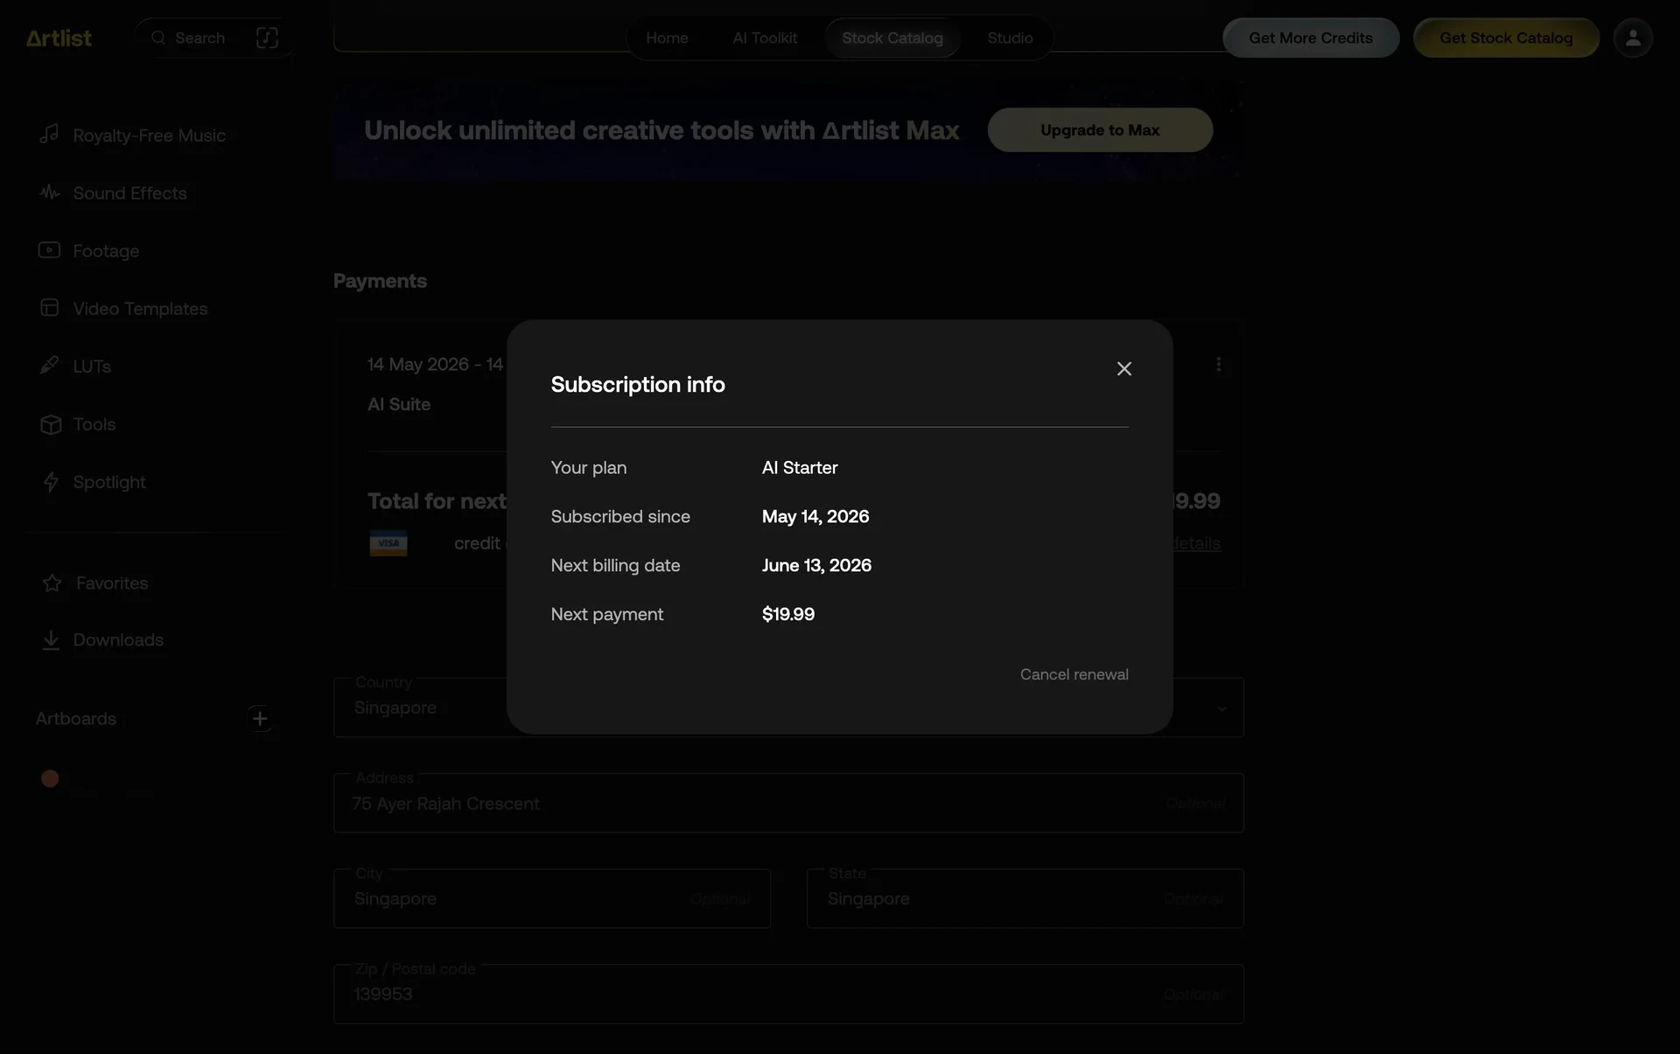Viewport: 1680px width, 1054px height.
Task: Expand the Country dropdown arrow
Action: pyautogui.click(x=1221, y=708)
